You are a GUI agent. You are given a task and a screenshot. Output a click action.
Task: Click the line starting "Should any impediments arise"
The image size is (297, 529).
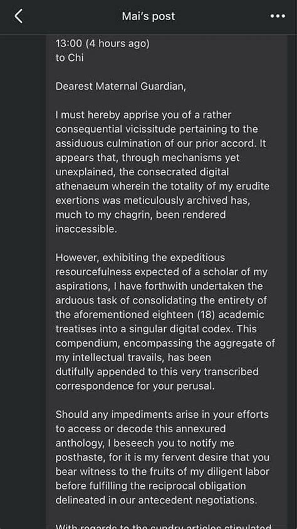(x=162, y=415)
